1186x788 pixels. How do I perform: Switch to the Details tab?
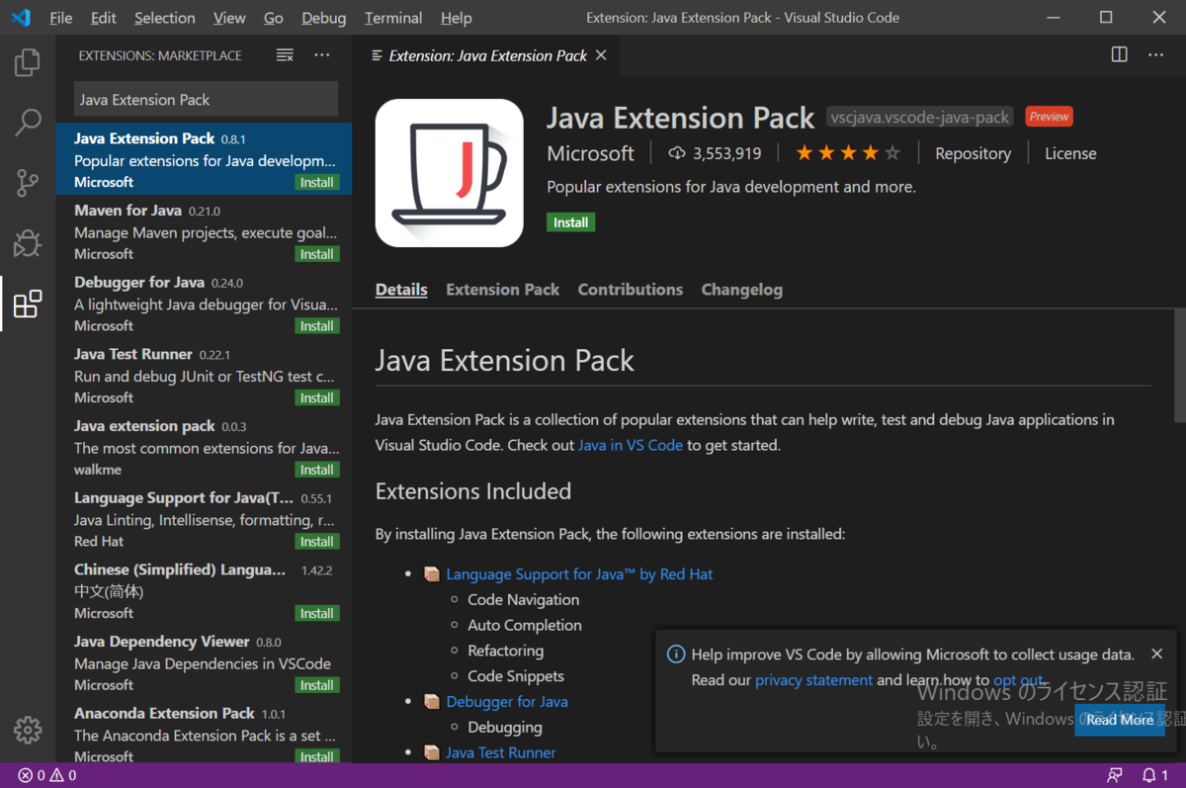[x=401, y=290]
